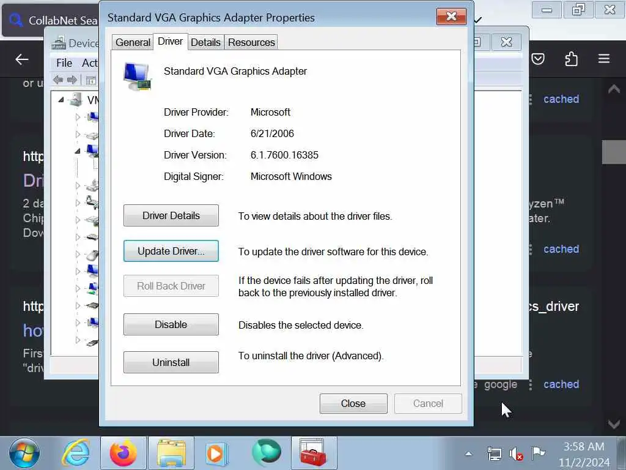Click the Device Manager forward arrow toolbar icon
Screen dimensions: 626x470
pyautogui.click(x=72, y=80)
